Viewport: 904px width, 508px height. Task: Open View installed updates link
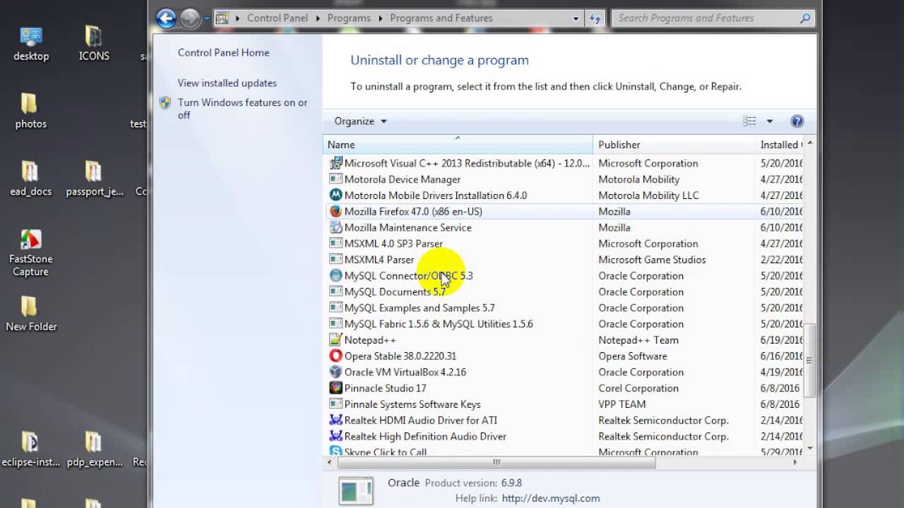227,83
